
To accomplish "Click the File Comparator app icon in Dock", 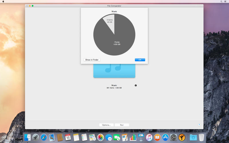I will 182,137.
